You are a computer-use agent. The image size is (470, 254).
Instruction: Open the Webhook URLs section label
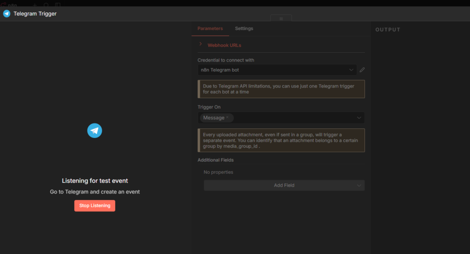(224, 45)
